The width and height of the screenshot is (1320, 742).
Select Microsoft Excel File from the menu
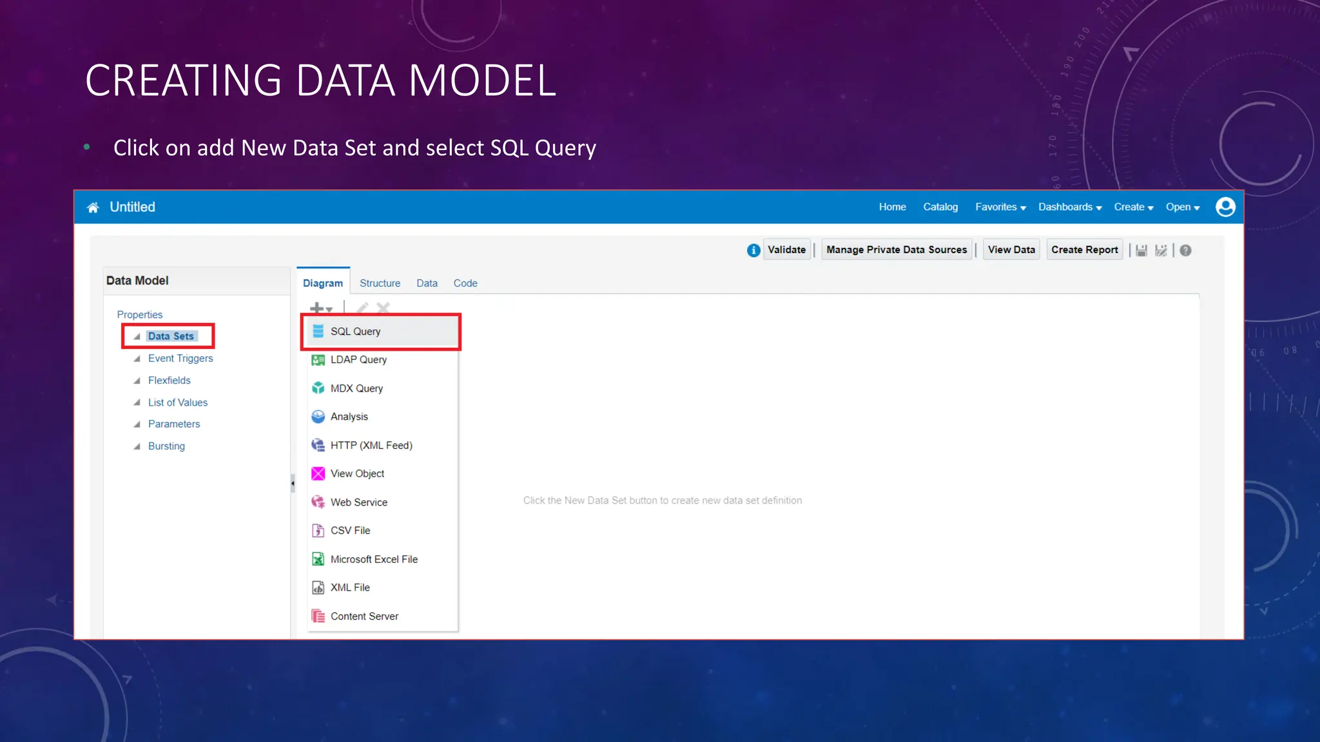click(x=374, y=559)
